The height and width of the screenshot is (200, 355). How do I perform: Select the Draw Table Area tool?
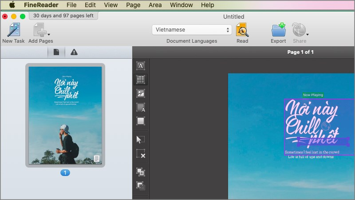(141, 80)
